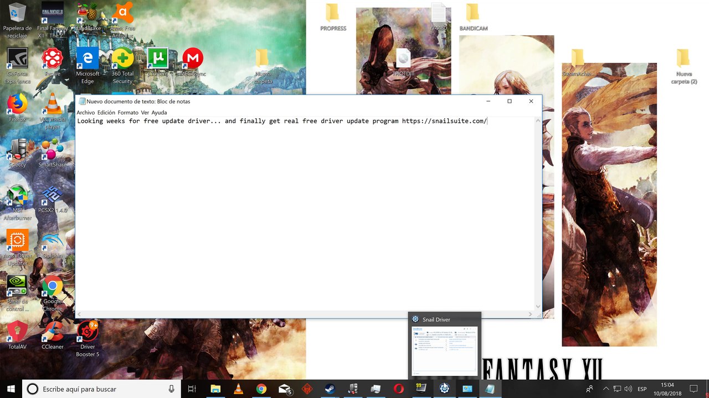Open the TotalAV desktop shortcut
This screenshot has height=398, width=709.
click(x=17, y=335)
